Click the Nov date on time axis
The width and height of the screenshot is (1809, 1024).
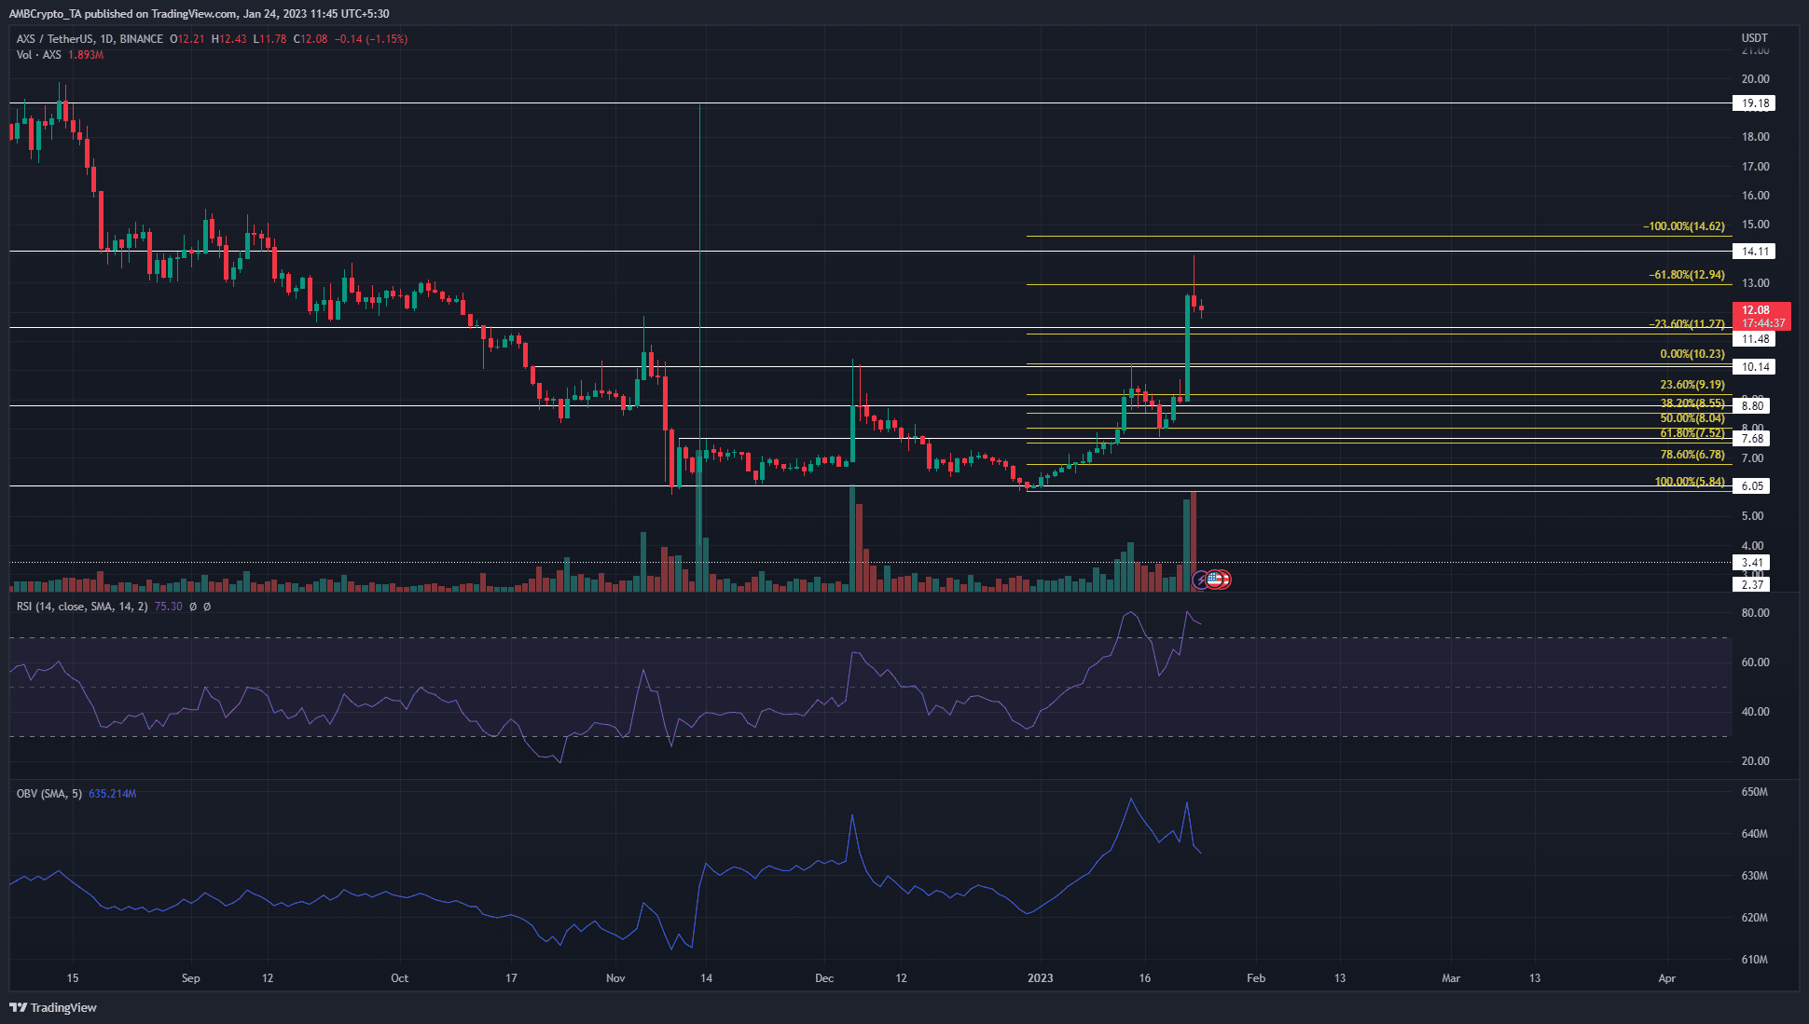click(x=615, y=978)
